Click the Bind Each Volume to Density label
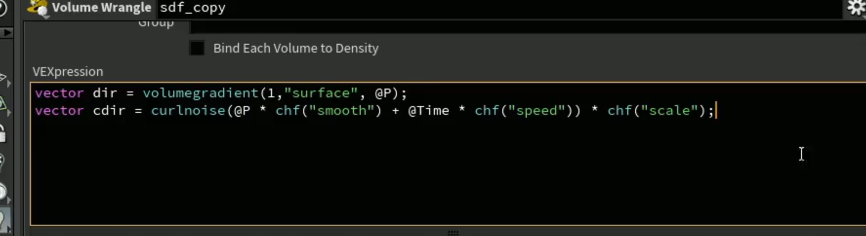The height and width of the screenshot is (236, 866). (296, 48)
